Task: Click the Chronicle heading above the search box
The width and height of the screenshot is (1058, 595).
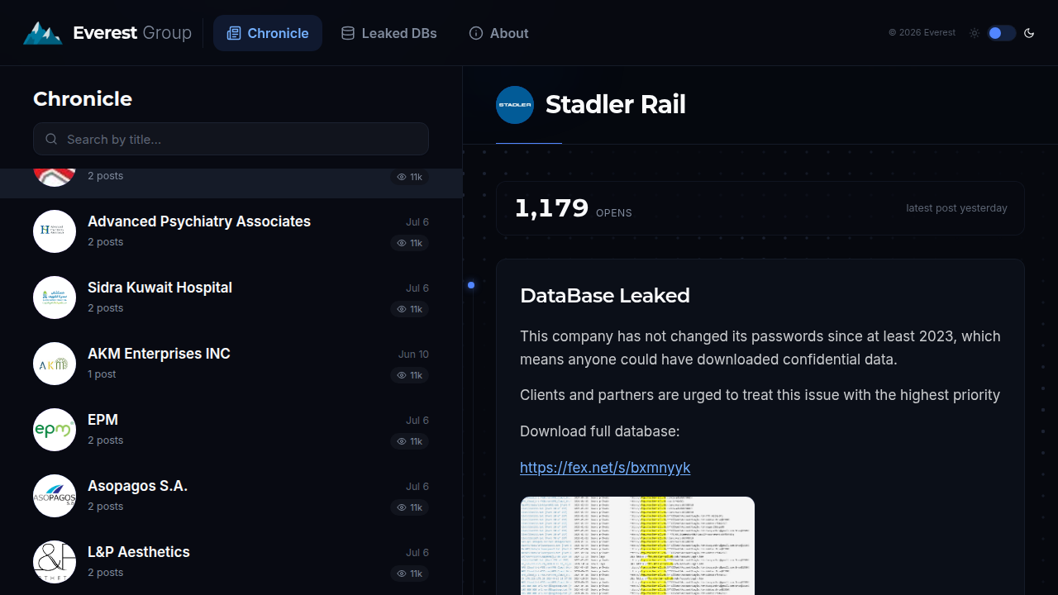Action: click(83, 99)
